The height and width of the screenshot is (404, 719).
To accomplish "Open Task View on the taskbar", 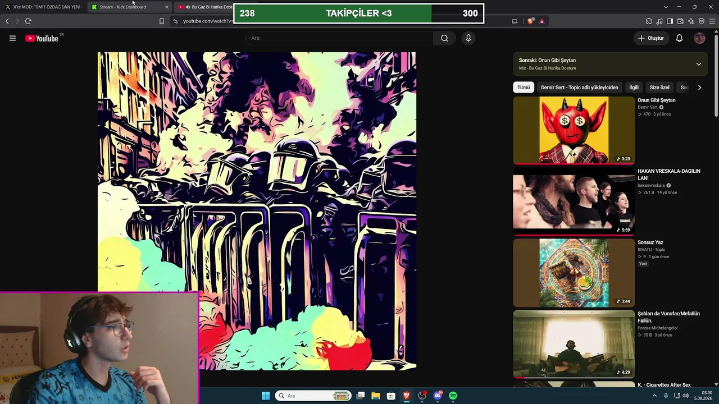I will pyautogui.click(x=361, y=396).
